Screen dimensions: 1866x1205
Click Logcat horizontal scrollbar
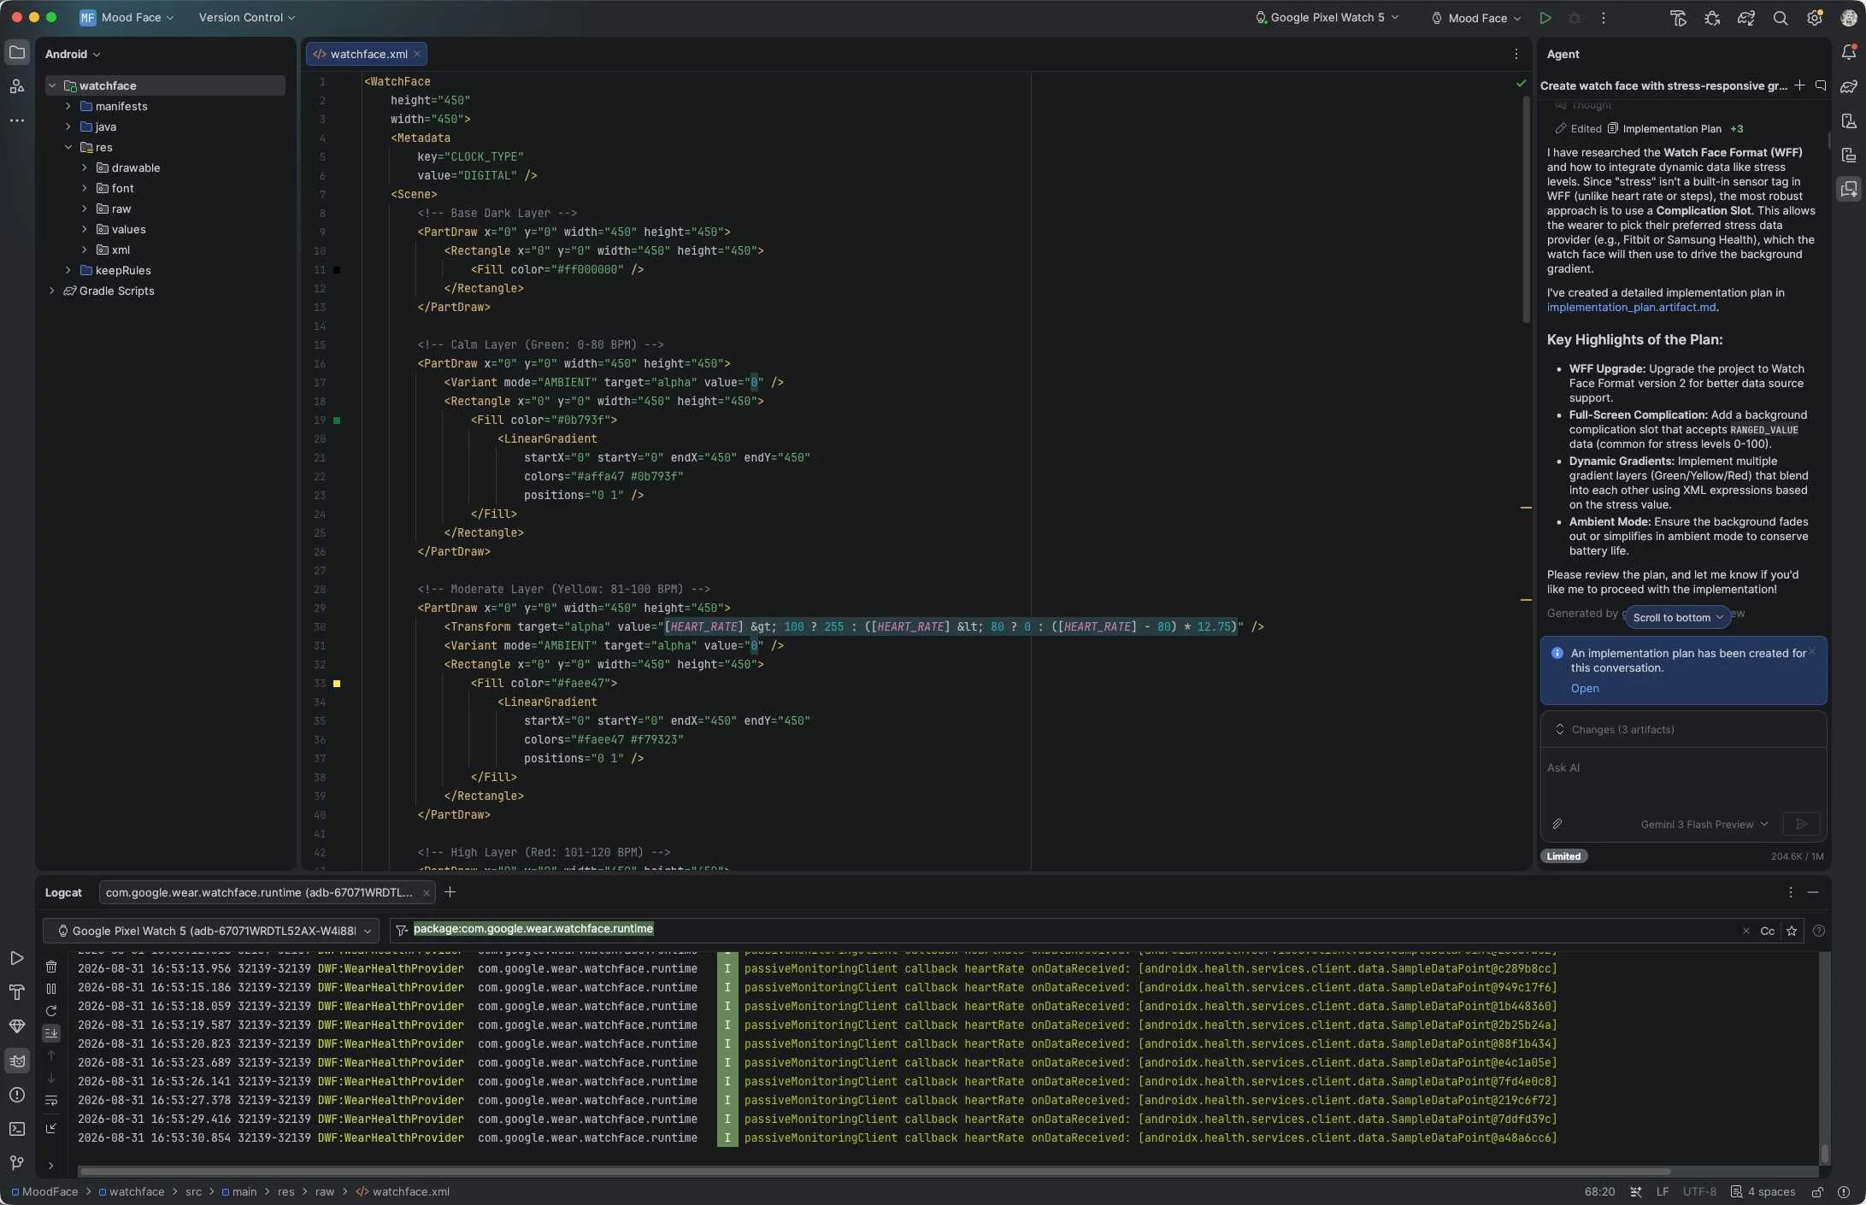point(874,1172)
